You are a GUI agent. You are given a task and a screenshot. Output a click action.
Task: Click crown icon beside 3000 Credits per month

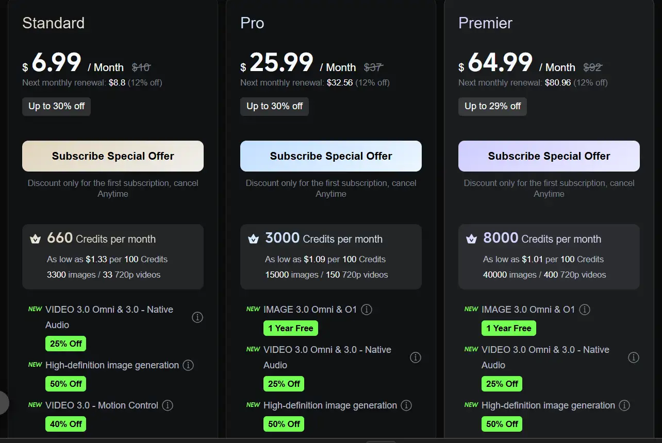(254, 239)
